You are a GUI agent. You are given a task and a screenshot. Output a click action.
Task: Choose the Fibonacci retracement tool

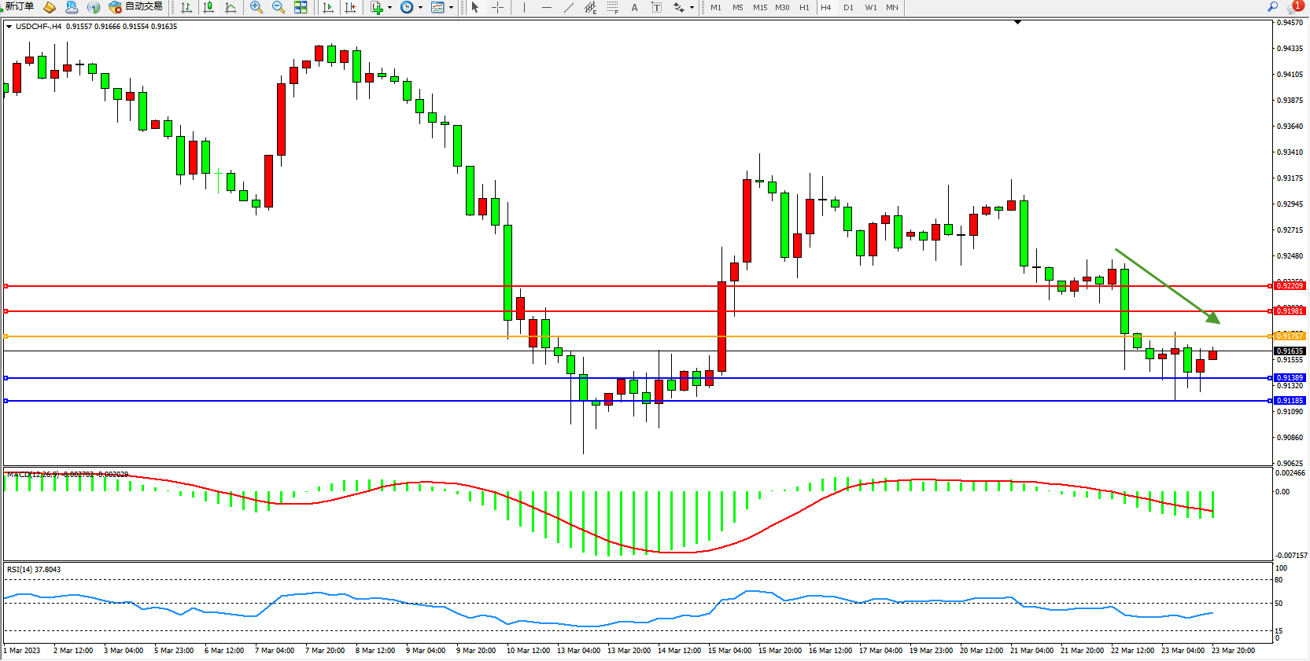[x=613, y=7]
